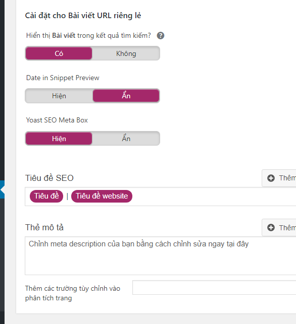The image size is (296, 324).
Task: Open help icon beside search results question
Action: (x=161, y=36)
